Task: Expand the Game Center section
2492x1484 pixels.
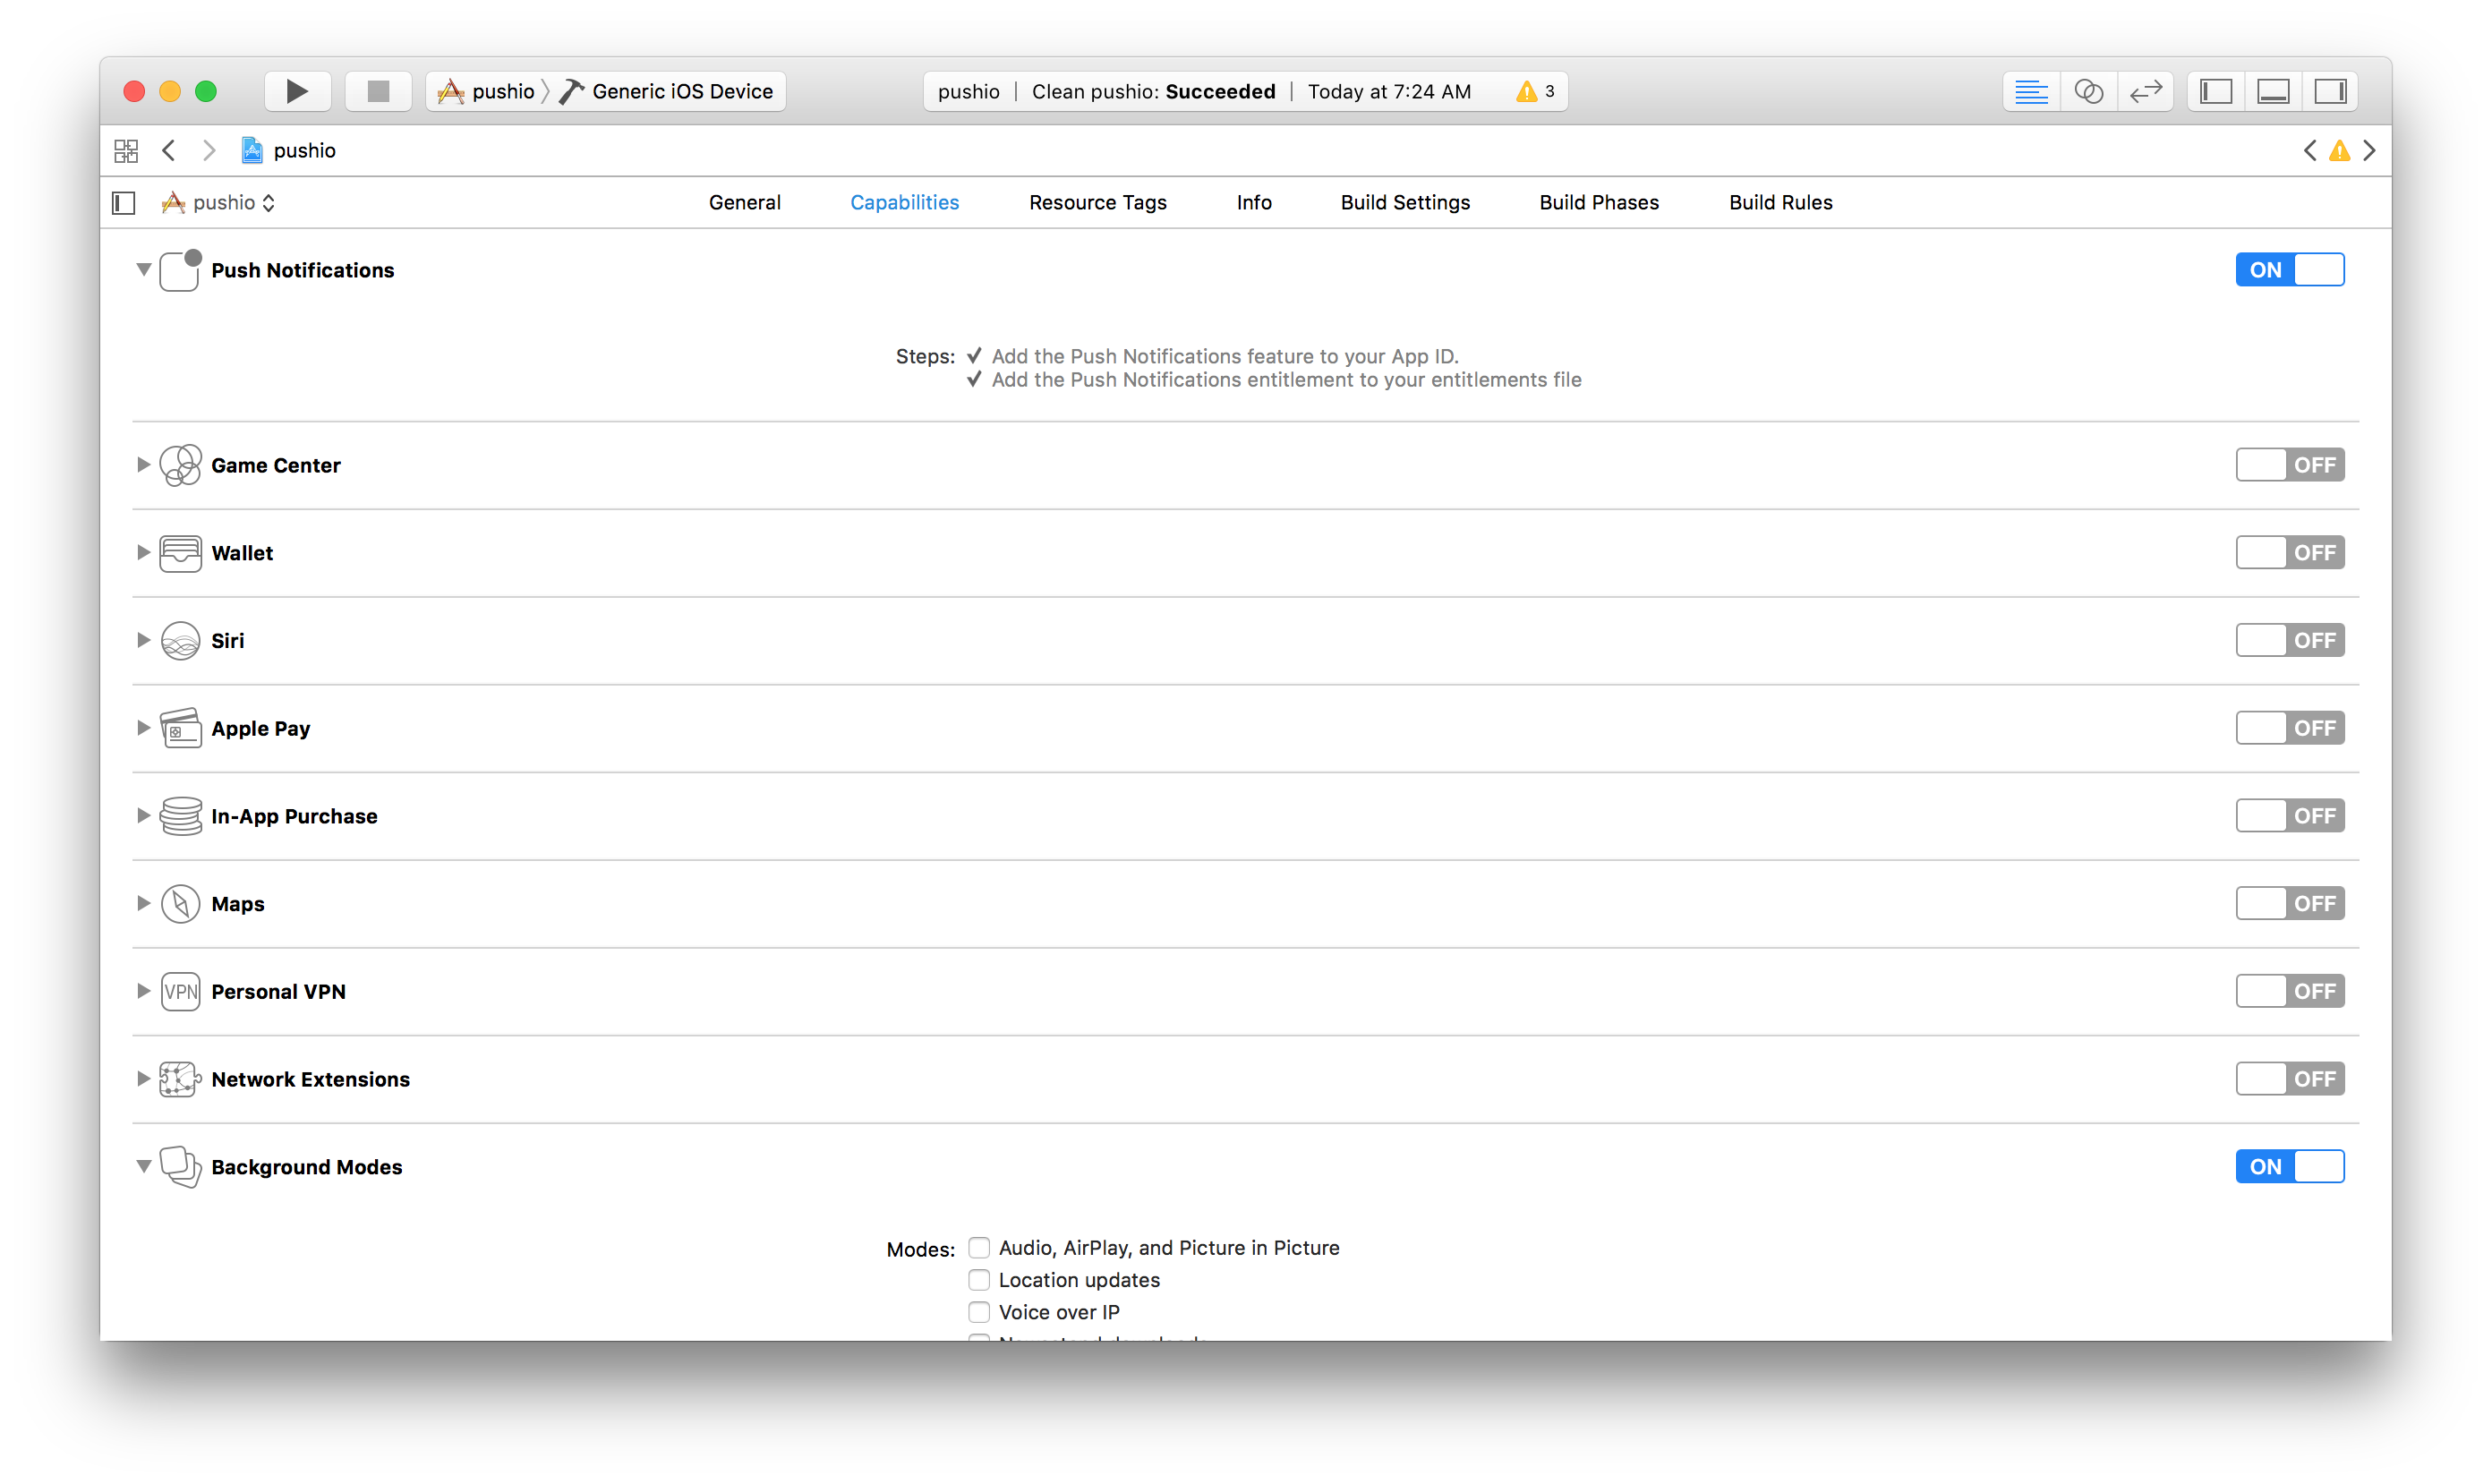Action: 144,465
